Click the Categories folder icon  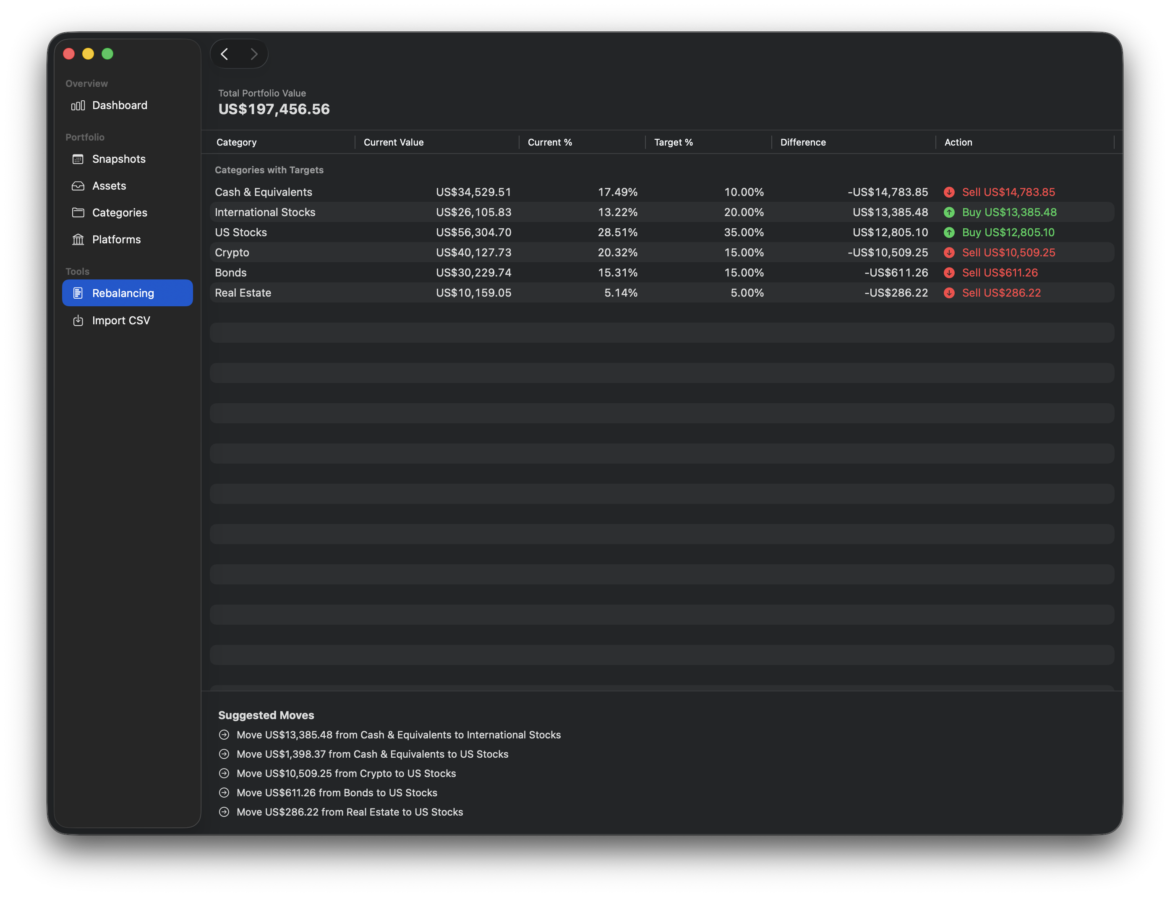pos(78,213)
